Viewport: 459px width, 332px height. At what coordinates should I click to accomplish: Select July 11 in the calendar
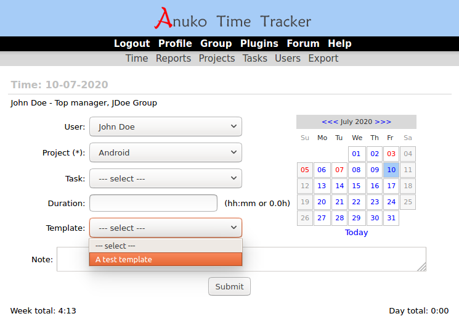(408, 170)
